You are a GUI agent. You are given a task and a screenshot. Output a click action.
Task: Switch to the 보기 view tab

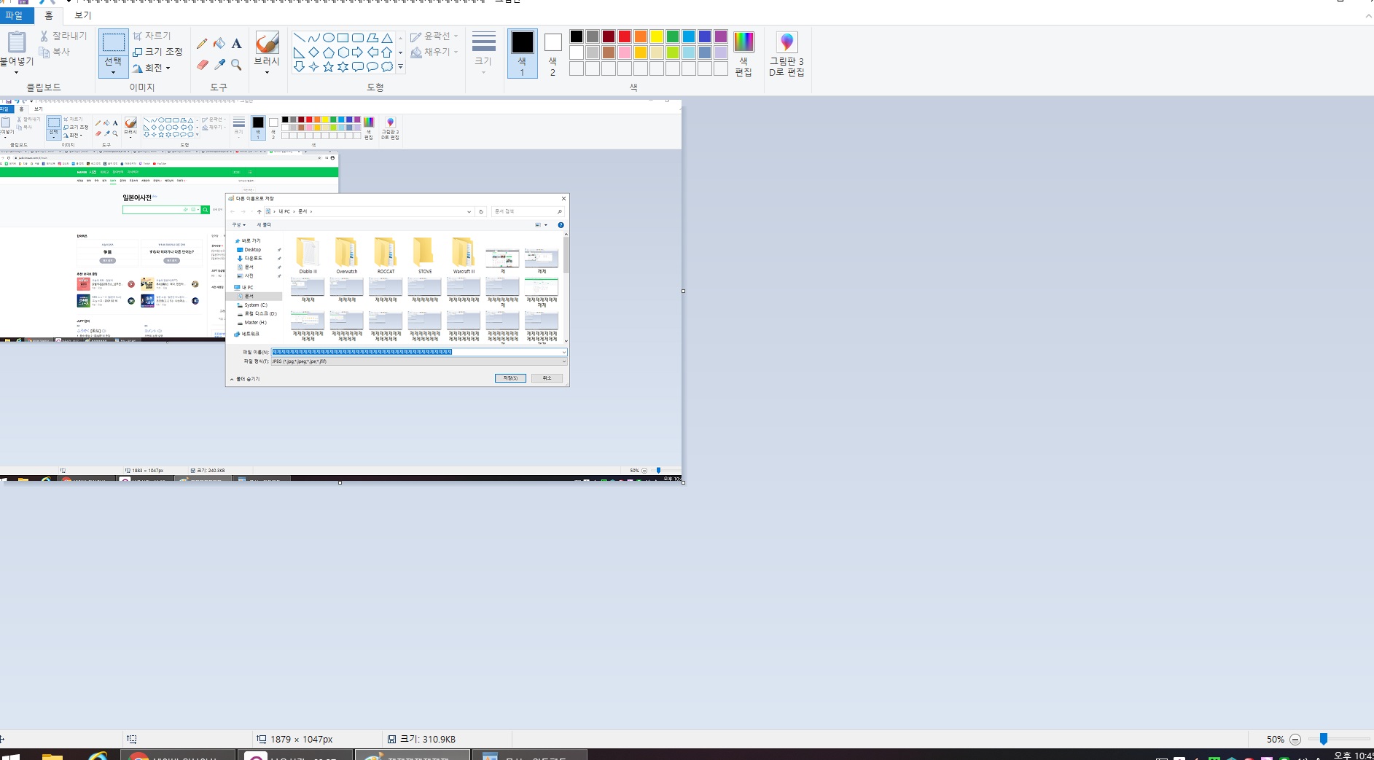(x=83, y=15)
